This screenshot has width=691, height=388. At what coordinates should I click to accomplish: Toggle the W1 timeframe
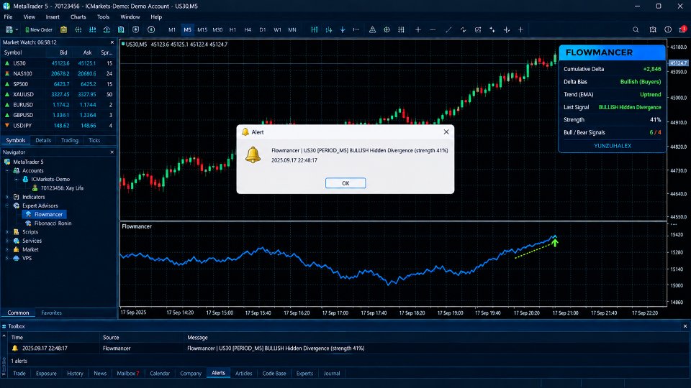[x=277, y=29]
